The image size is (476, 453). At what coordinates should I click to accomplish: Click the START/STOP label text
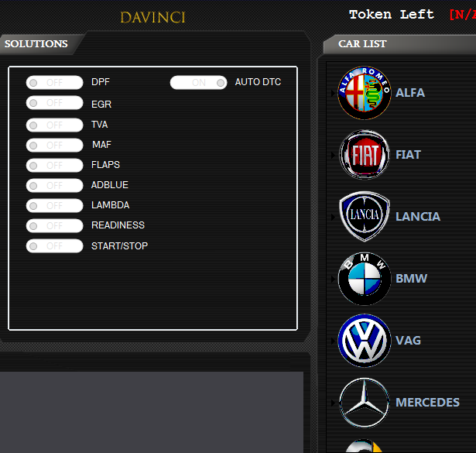click(x=120, y=246)
